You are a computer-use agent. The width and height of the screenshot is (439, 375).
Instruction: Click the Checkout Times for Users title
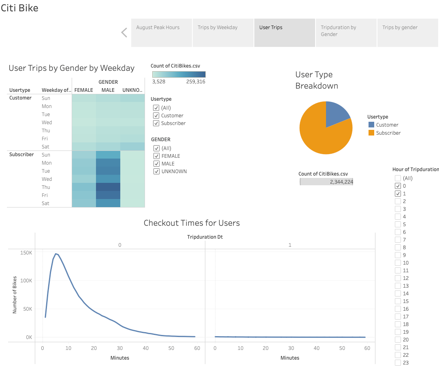(192, 223)
